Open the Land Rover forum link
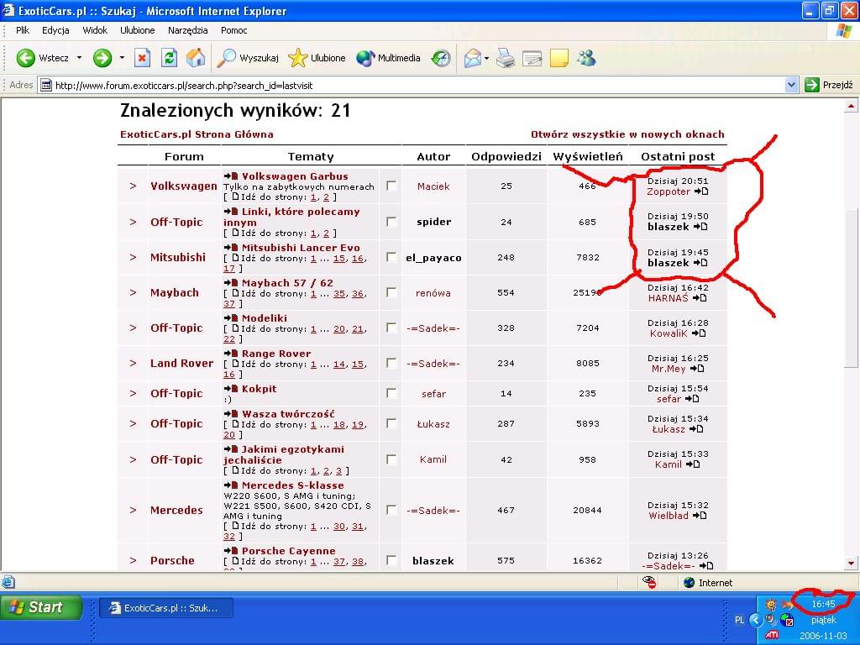Image resolution: width=860 pixels, height=645 pixels. tap(181, 363)
